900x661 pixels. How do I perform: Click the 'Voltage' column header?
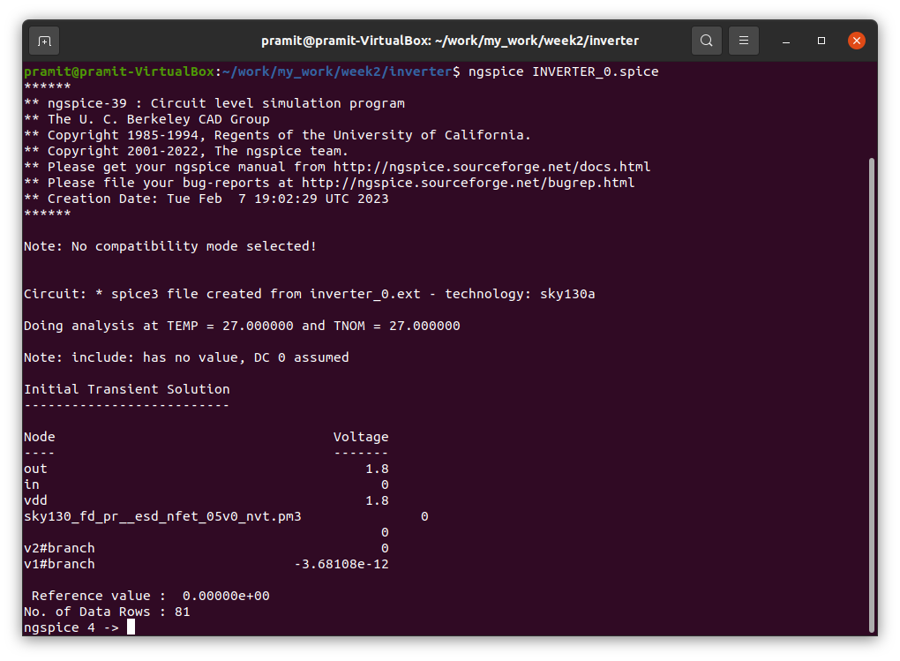pyautogui.click(x=361, y=437)
